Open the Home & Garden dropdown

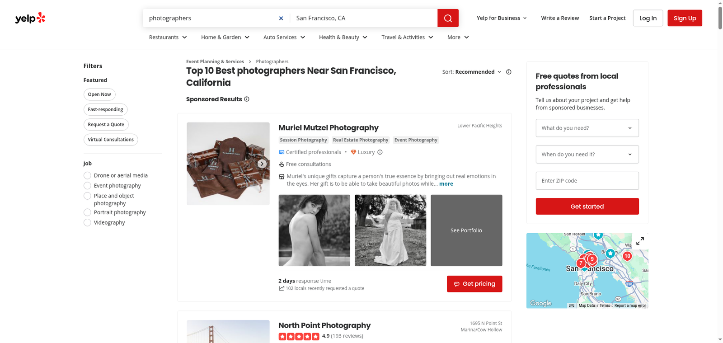225,37
